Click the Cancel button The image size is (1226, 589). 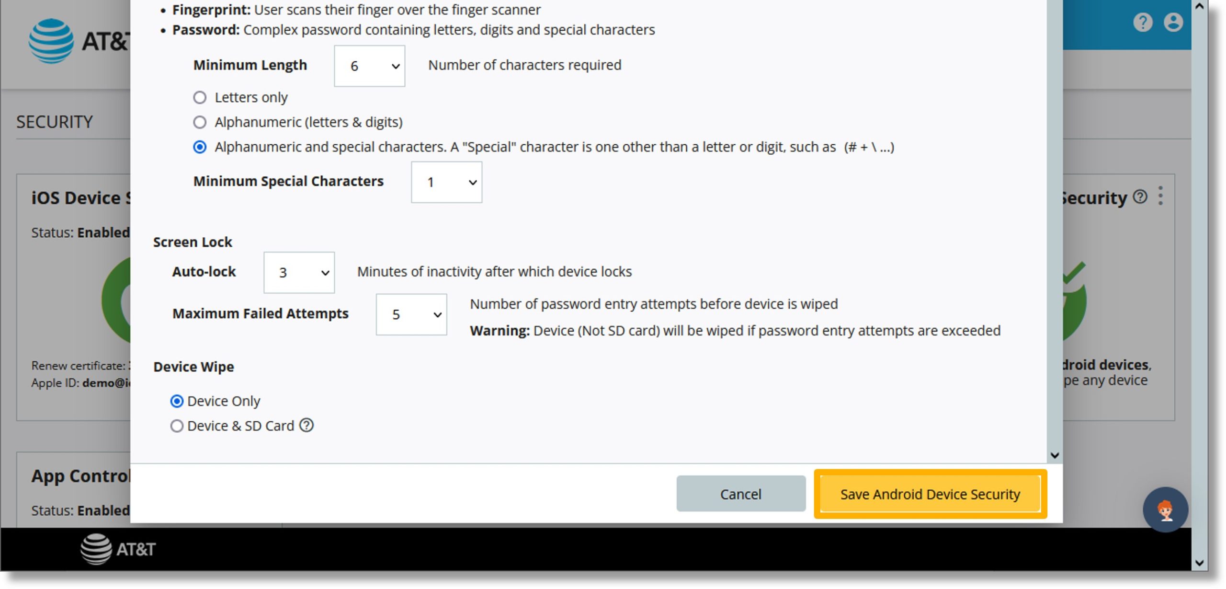click(739, 494)
